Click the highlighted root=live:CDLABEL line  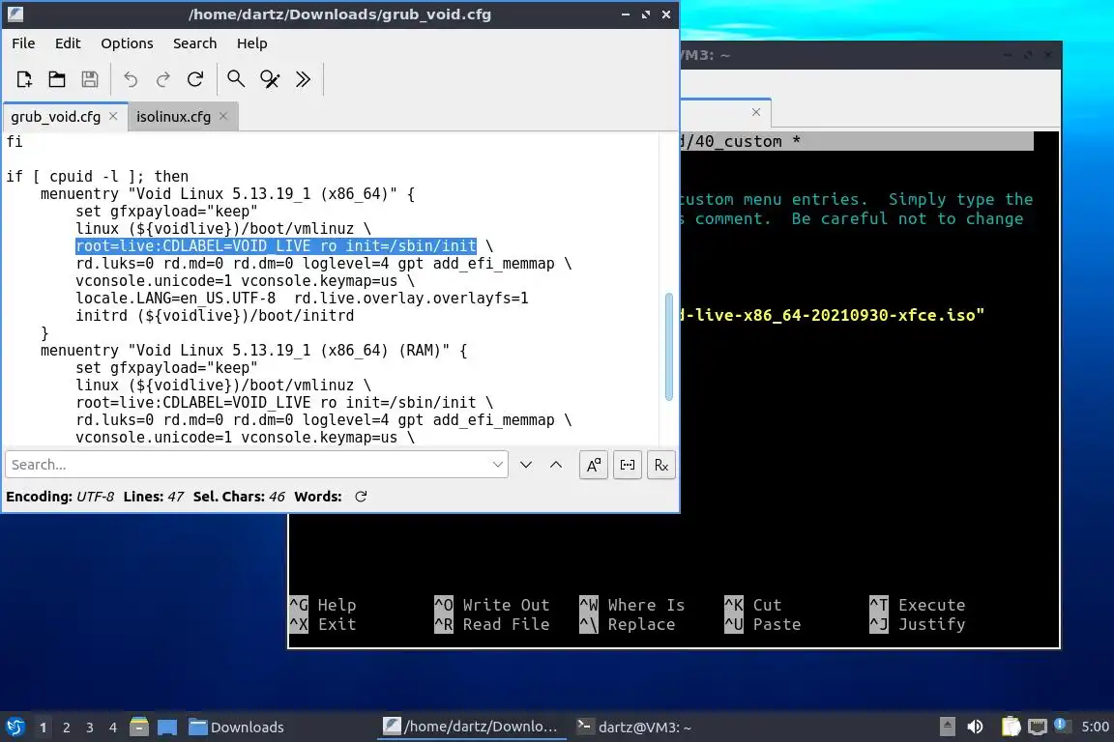point(276,245)
